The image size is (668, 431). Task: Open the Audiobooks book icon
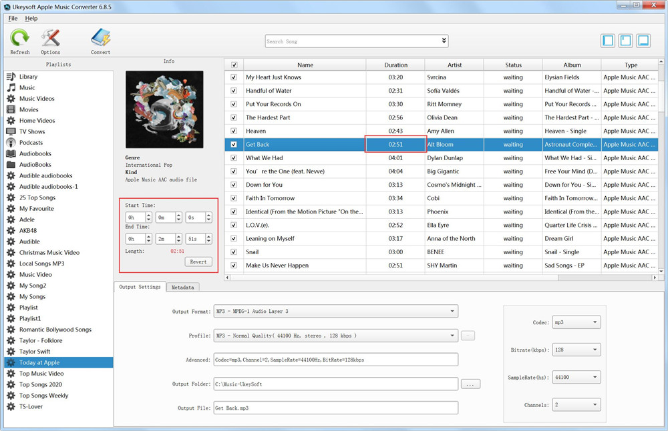pyautogui.click(x=11, y=153)
